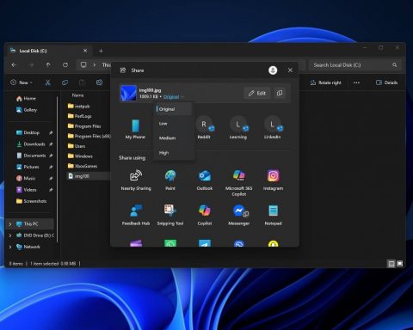Click the Copy toolbar icon
The width and height of the screenshot is (413, 330).
point(65,82)
